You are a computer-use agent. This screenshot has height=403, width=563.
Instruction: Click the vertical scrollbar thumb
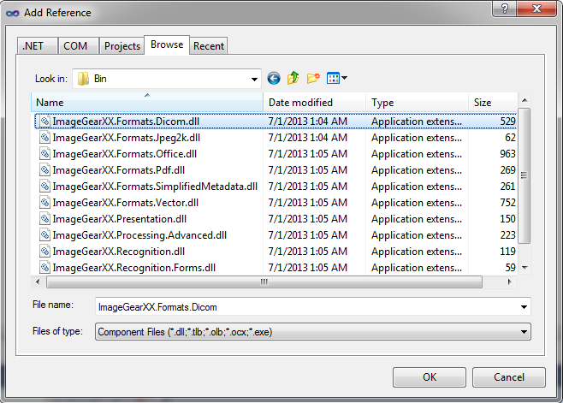coord(524,175)
